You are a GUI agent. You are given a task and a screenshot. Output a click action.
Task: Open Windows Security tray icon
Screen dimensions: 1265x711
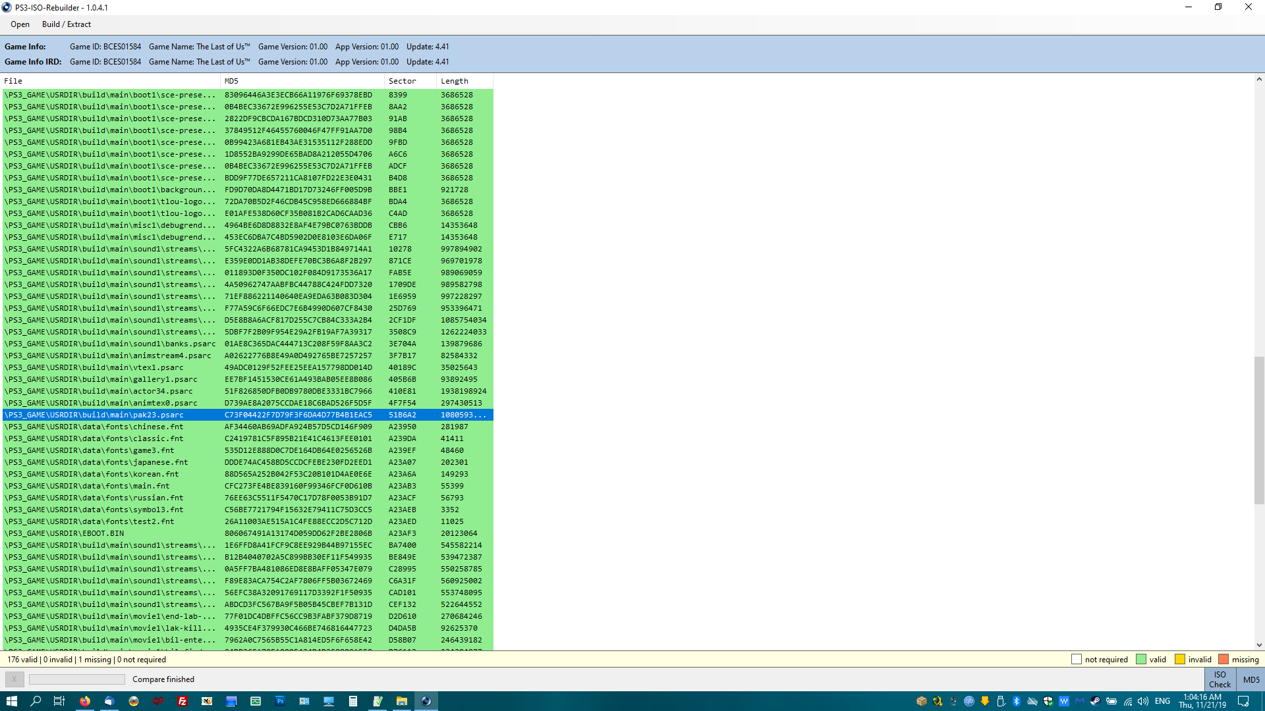[x=1048, y=701]
